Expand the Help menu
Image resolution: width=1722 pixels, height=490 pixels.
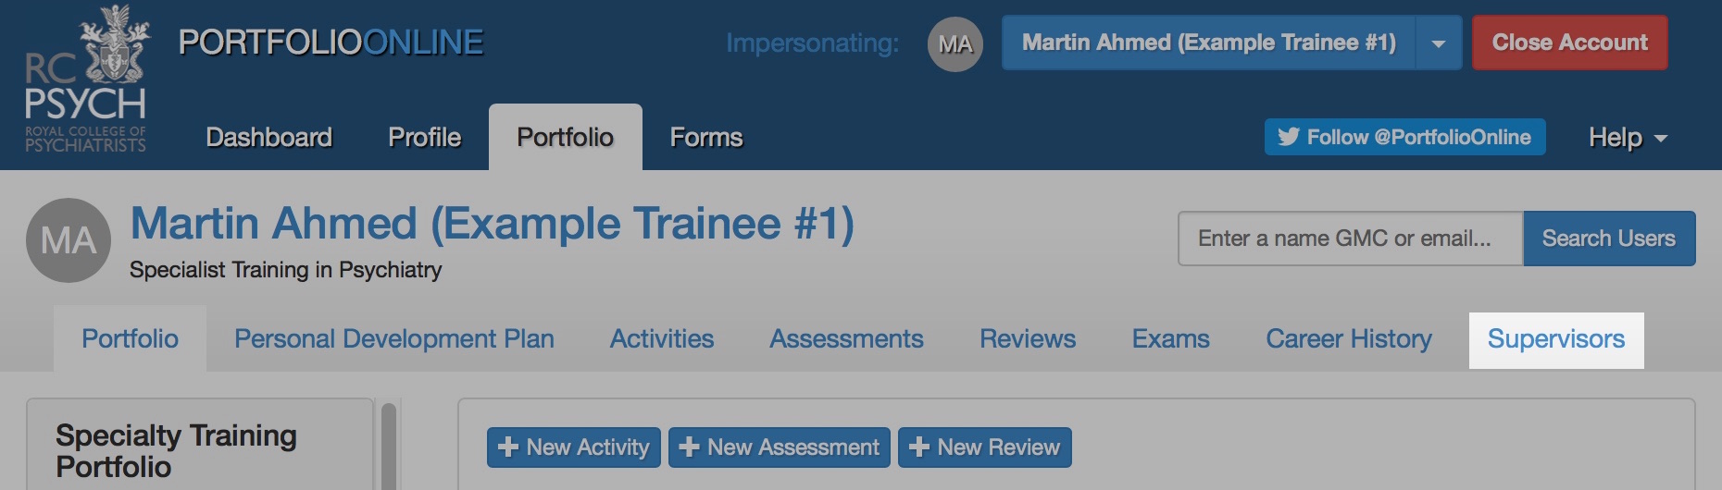pyautogui.click(x=1627, y=138)
